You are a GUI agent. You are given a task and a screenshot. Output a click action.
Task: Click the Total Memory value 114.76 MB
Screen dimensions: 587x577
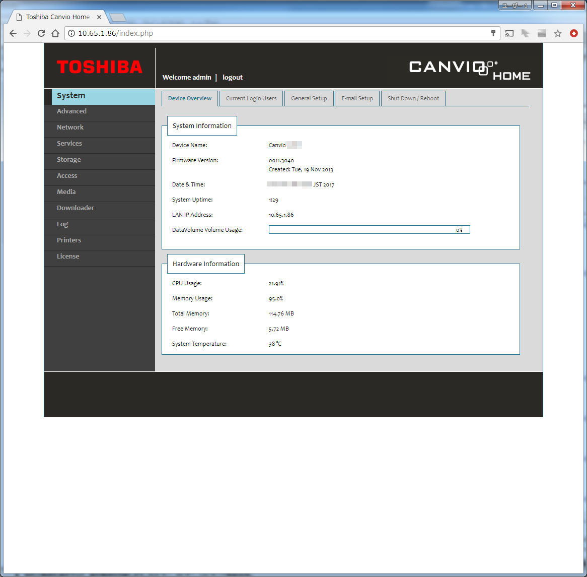point(281,314)
